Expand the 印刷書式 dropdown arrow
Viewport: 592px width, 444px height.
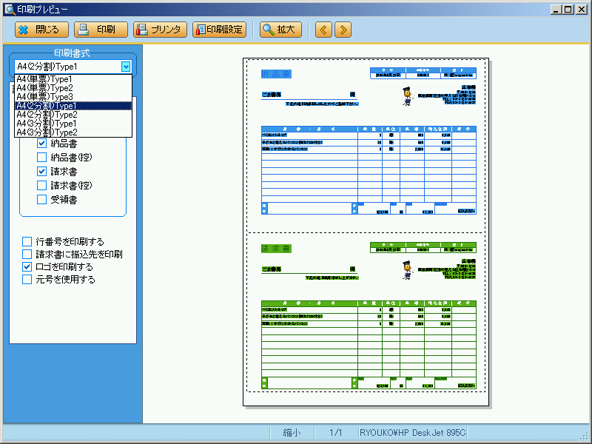click(126, 67)
